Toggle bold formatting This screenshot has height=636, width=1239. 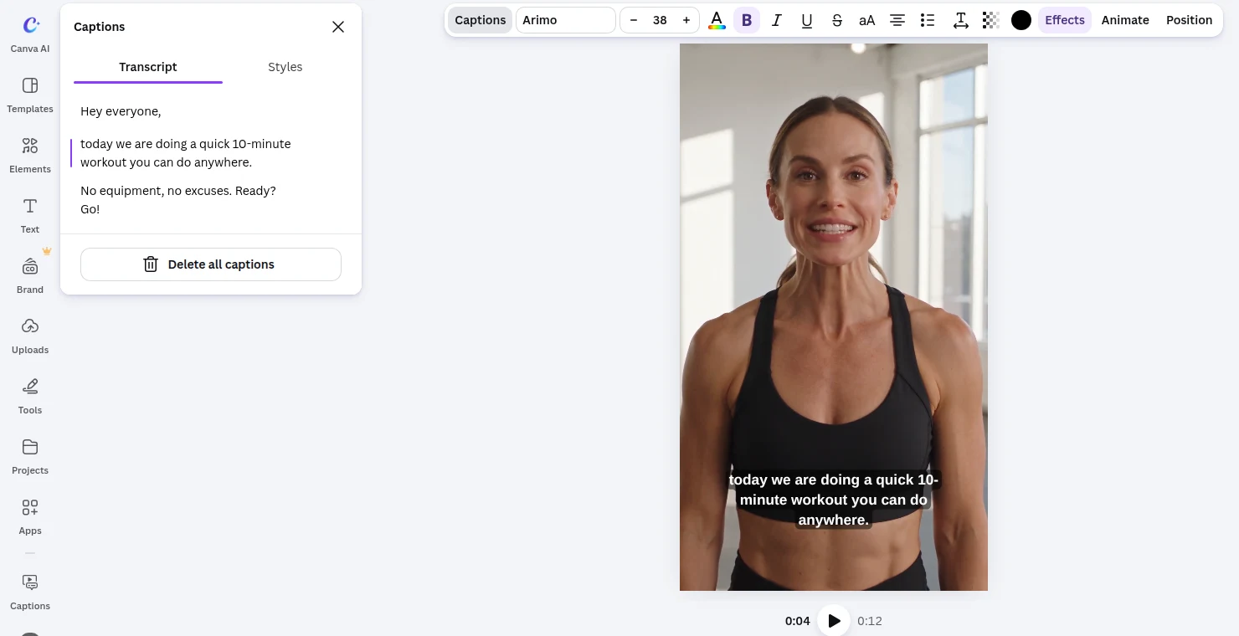tap(747, 20)
